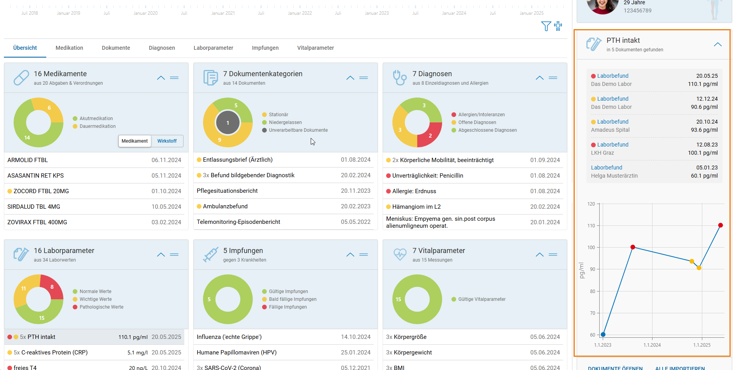The height and width of the screenshot is (370, 733).
Task: Open the timeline filter funnel icon
Action: click(546, 26)
